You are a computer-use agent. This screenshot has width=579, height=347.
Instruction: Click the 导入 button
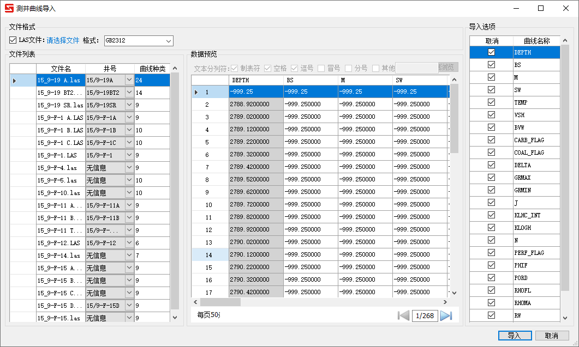click(x=514, y=336)
